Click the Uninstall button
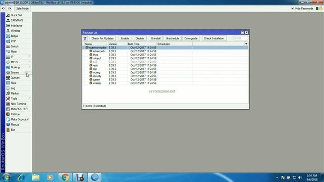Viewport: 324px width, 182px height. click(155, 38)
